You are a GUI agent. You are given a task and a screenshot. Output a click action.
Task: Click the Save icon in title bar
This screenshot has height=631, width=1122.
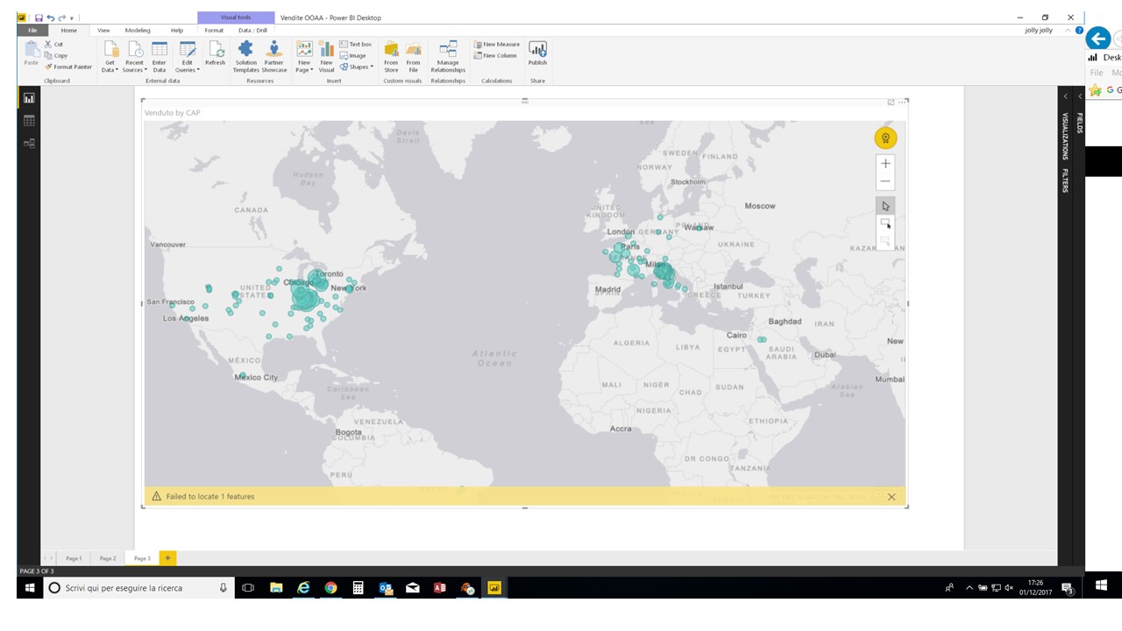39,18
